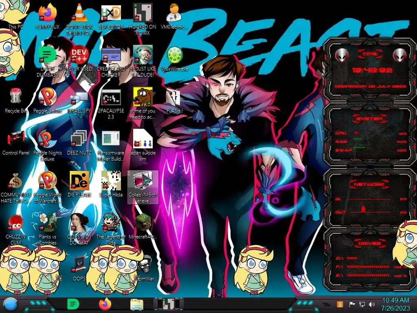Viewport: 417px width, 313px height.
Task: Open the volume speaker tray icon
Action: [x=372, y=304]
